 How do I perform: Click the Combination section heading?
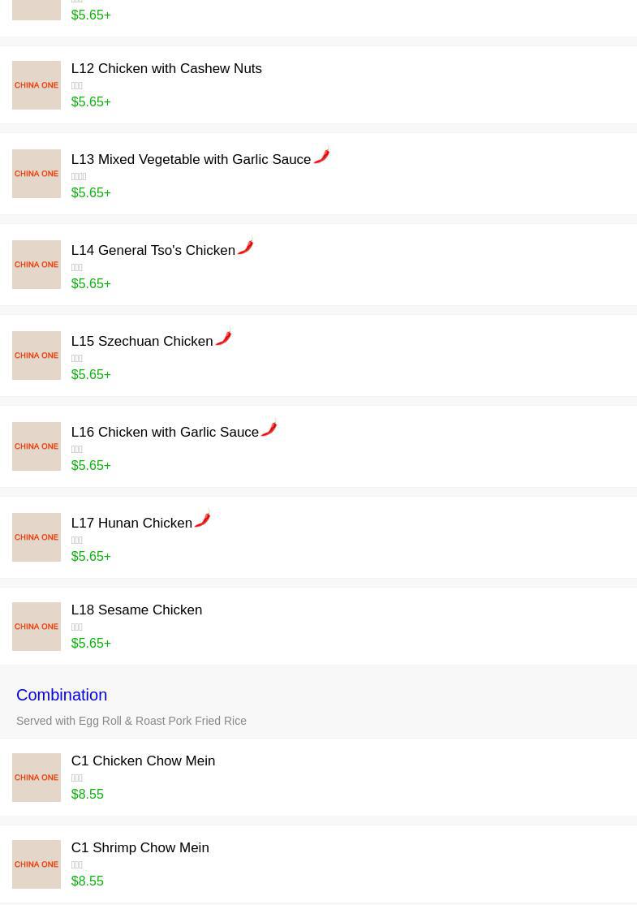(x=62, y=695)
